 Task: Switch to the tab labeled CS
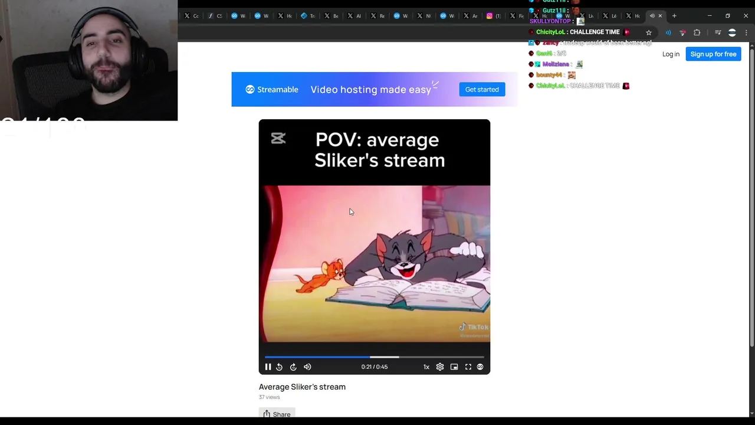click(x=215, y=16)
